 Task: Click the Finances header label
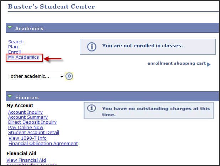27,97
